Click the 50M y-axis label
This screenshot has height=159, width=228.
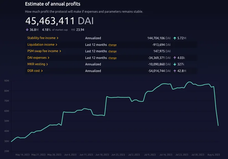click(7, 121)
